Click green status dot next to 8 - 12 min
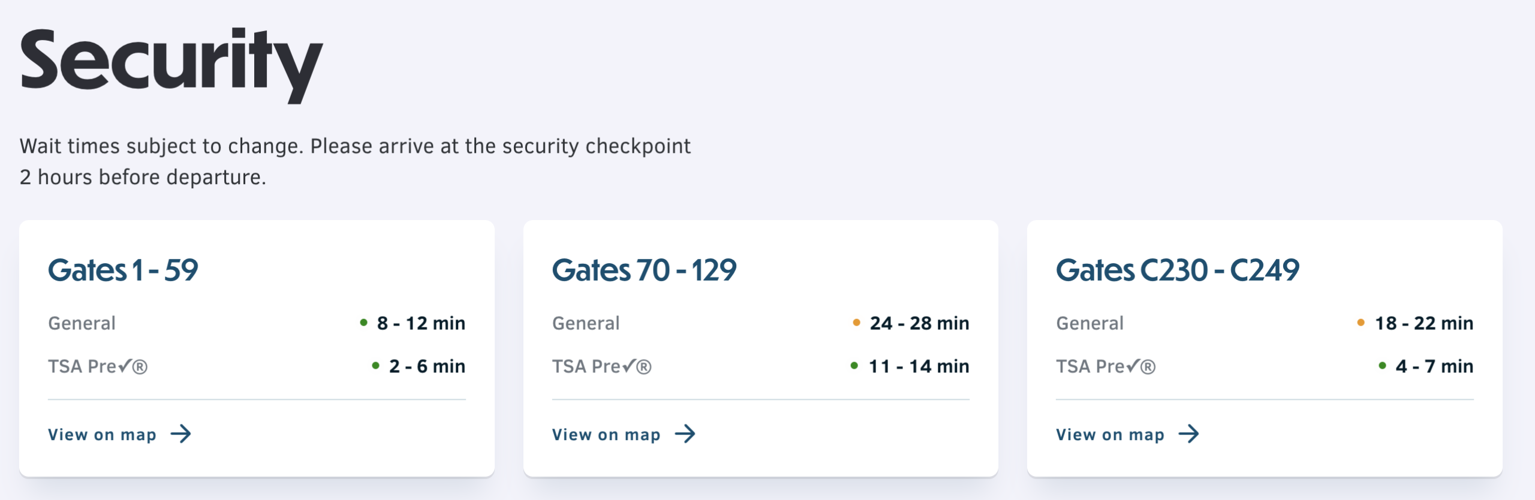The width and height of the screenshot is (1535, 500). click(363, 323)
